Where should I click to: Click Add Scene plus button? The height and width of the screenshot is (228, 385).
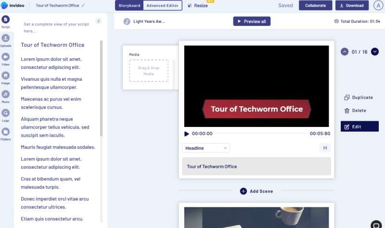[244, 191]
